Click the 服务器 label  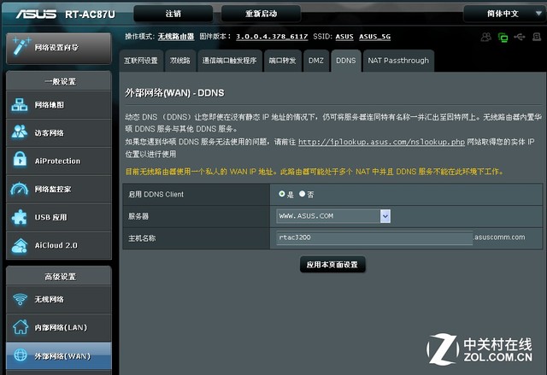[x=138, y=216]
